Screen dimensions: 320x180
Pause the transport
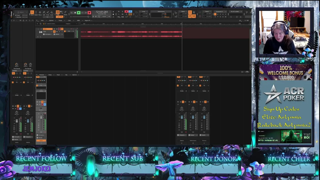click(x=82, y=13)
